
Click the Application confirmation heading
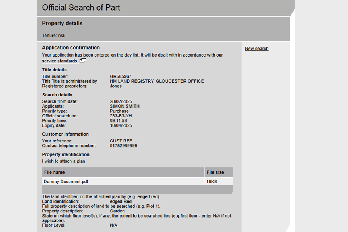[x=71, y=47]
